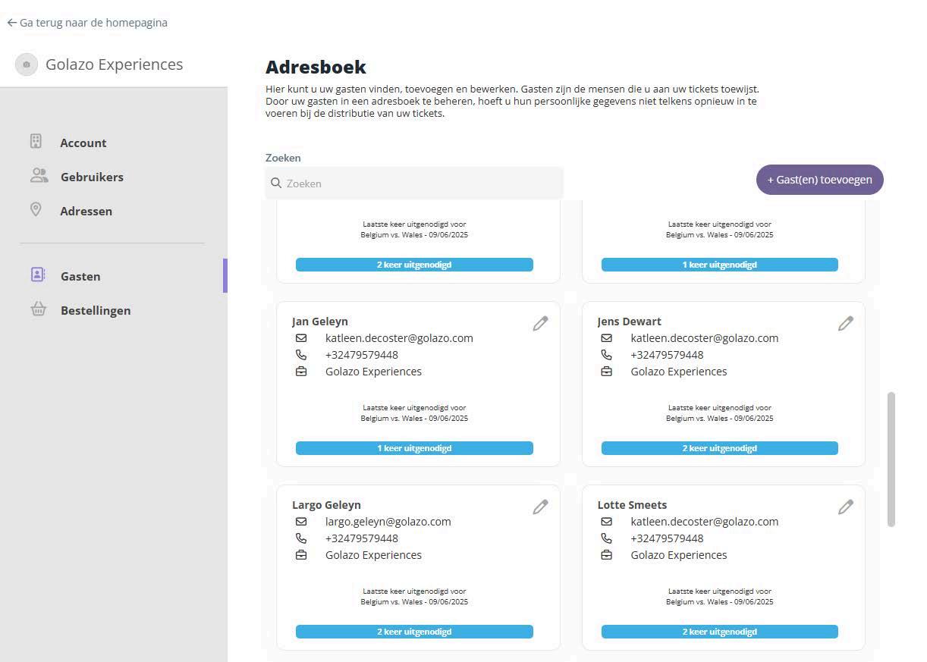927x662 pixels.
Task: Click Jan Geleyn's '1 keer uitgenodigd' bar
Action: pyautogui.click(x=414, y=448)
